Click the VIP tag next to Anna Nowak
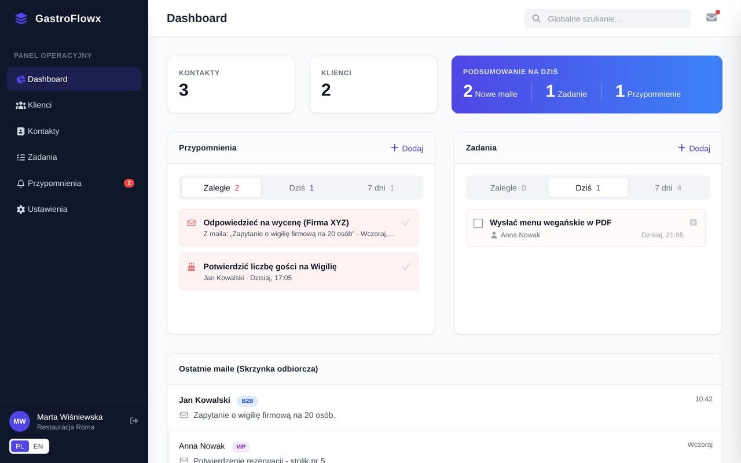This screenshot has height=463, width=741. [x=241, y=447]
